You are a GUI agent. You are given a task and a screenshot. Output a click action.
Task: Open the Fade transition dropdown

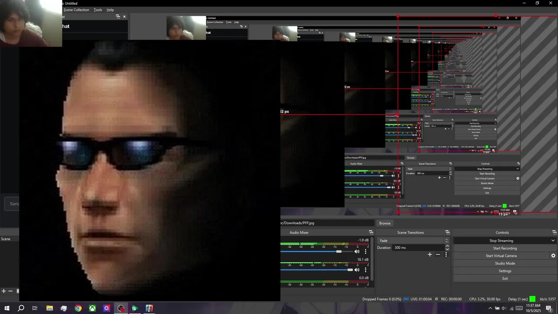[x=413, y=240]
